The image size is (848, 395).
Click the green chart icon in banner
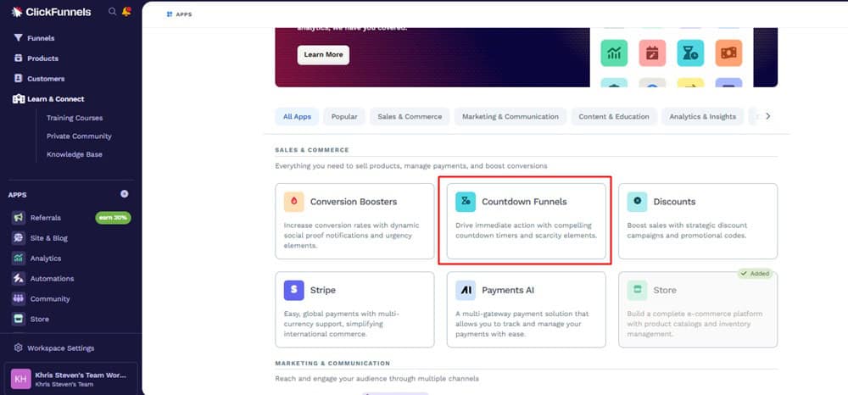pyautogui.click(x=614, y=53)
